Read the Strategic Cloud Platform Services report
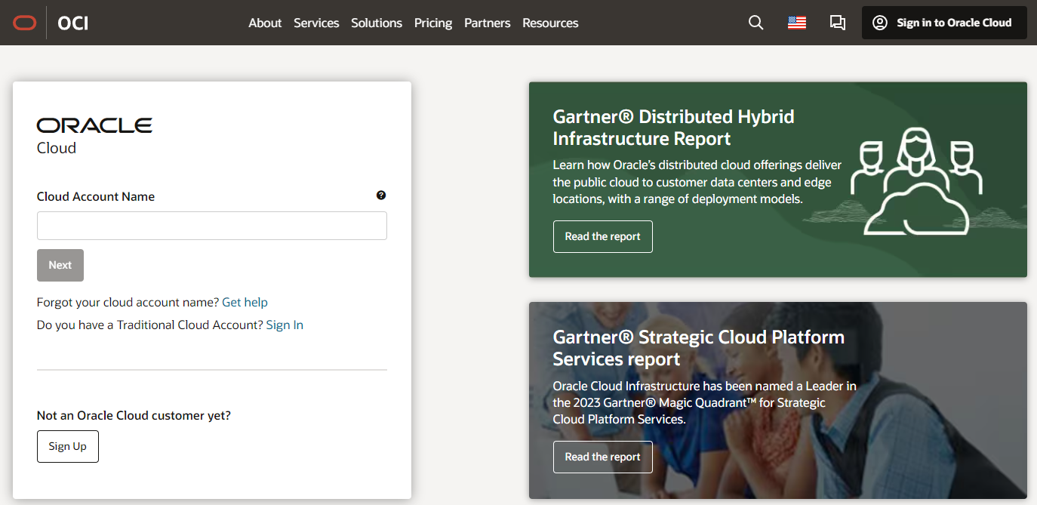Image resolution: width=1037 pixels, height=505 pixels. tap(602, 457)
